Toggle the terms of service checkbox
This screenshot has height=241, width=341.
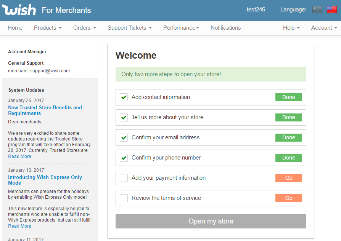point(124,198)
